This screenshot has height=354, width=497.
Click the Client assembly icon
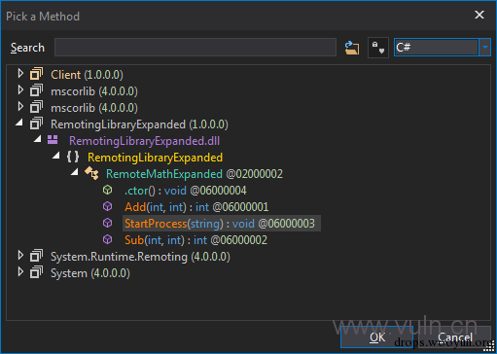(x=36, y=74)
